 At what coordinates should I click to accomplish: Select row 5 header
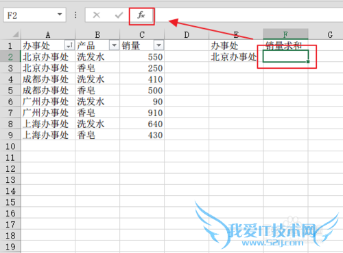point(10,90)
